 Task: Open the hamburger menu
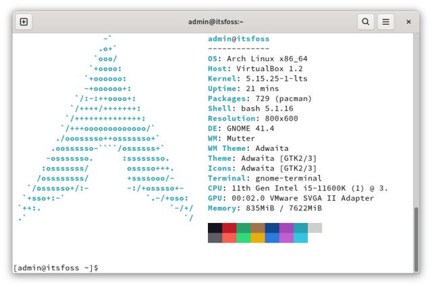point(385,22)
